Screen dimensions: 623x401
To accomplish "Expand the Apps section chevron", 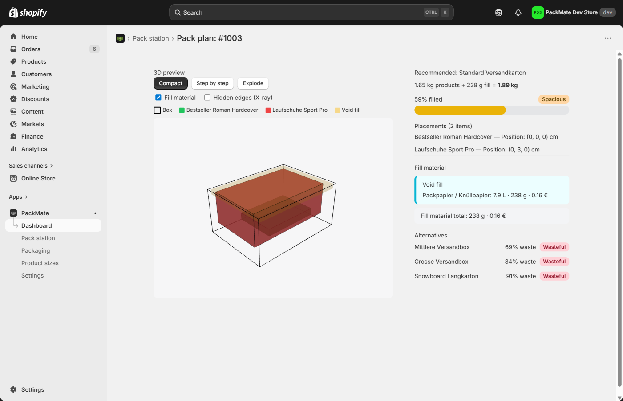I will click(26, 197).
